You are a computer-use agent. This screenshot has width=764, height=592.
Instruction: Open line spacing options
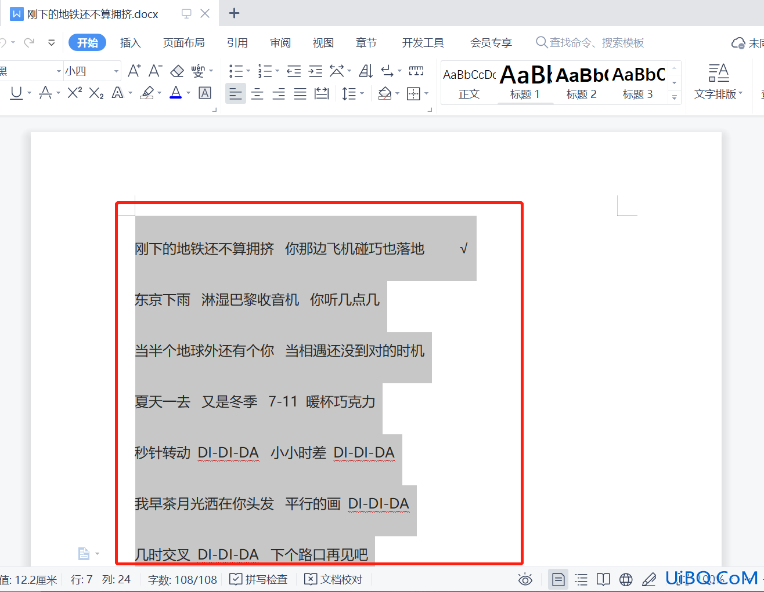pyautogui.click(x=349, y=93)
